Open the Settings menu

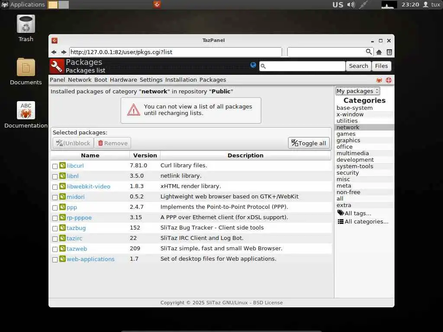tap(151, 80)
